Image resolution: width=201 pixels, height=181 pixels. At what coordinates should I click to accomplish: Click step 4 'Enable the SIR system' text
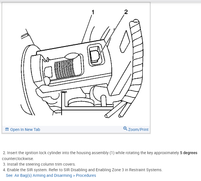(x=83, y=170)
